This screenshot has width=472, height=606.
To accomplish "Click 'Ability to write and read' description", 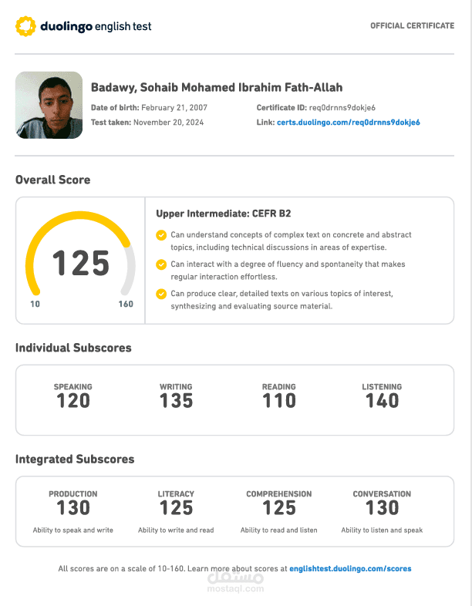I will point(176,530).
